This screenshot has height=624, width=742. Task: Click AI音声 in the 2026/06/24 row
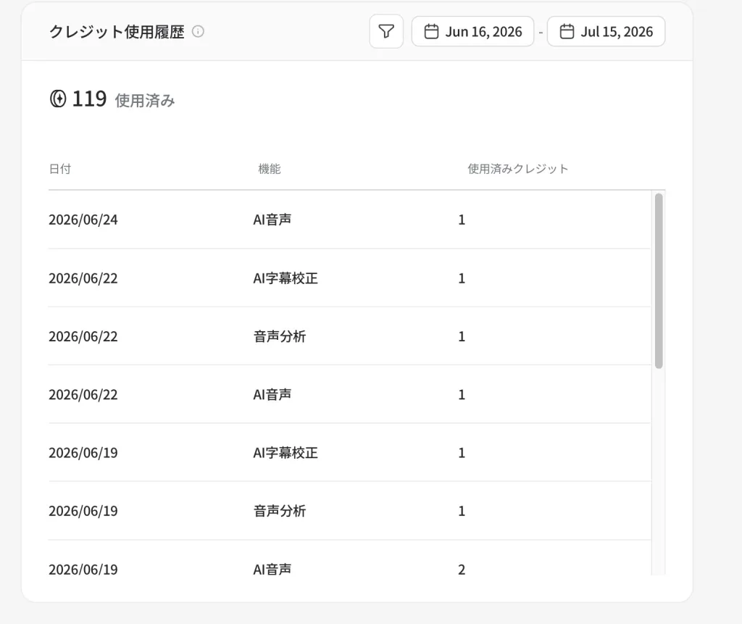[x=272, y=220]
